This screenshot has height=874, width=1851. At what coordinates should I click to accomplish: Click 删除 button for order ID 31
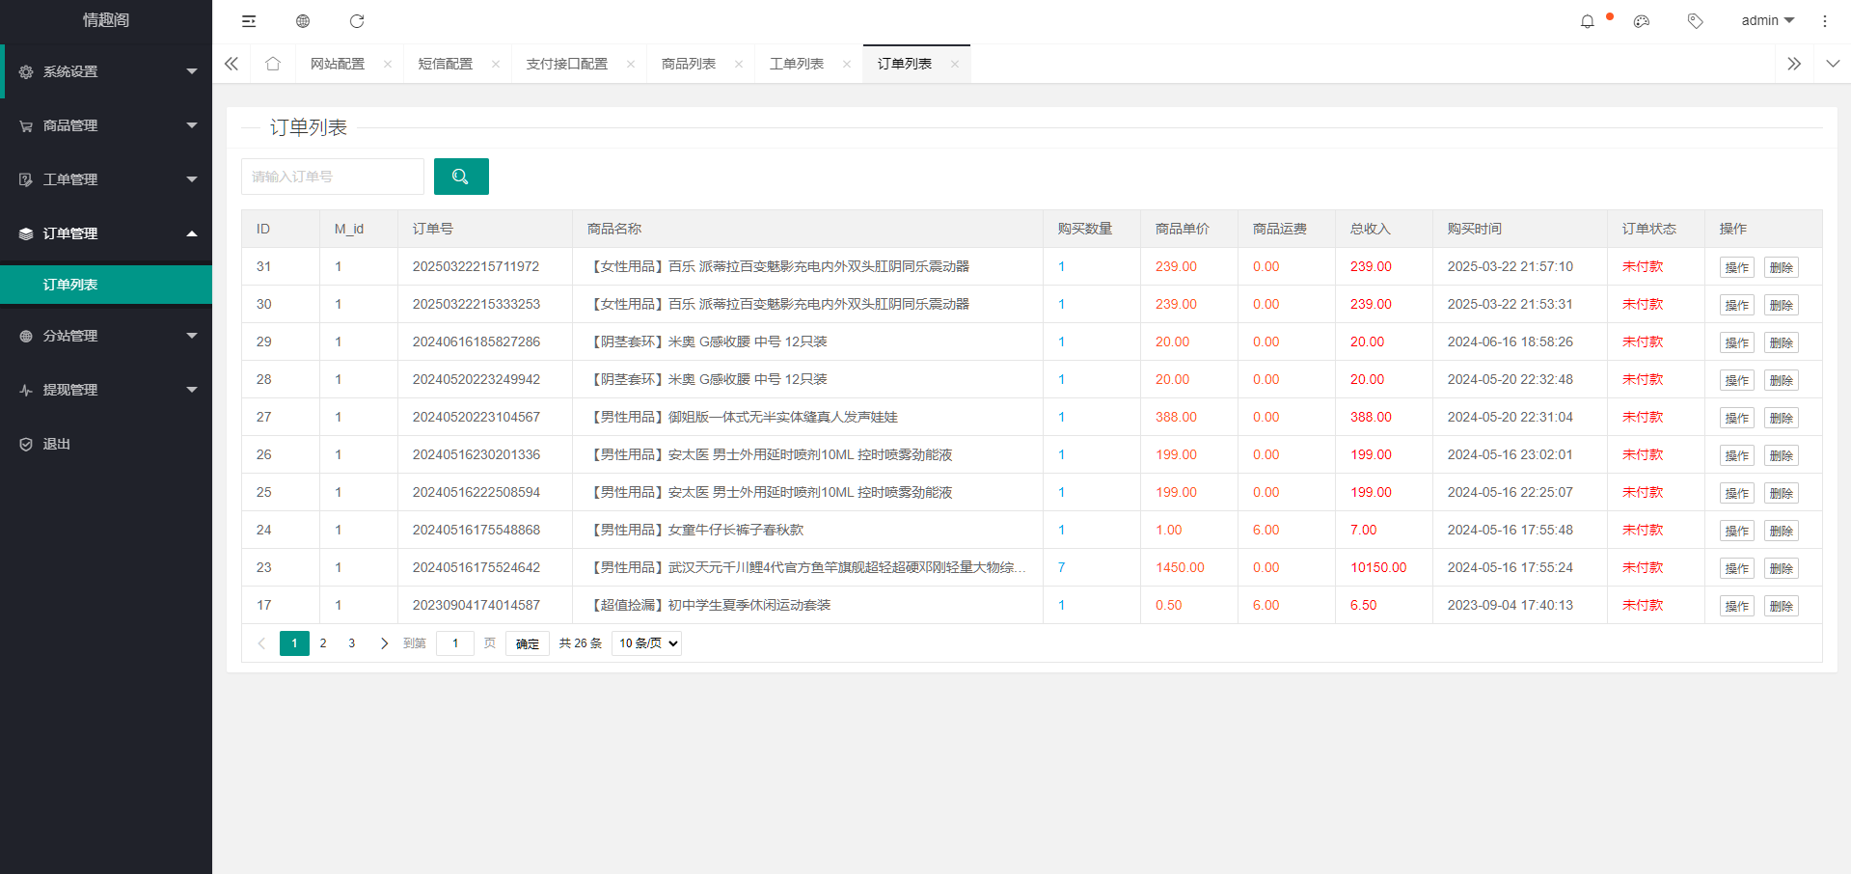click(x=1781, y=267)
